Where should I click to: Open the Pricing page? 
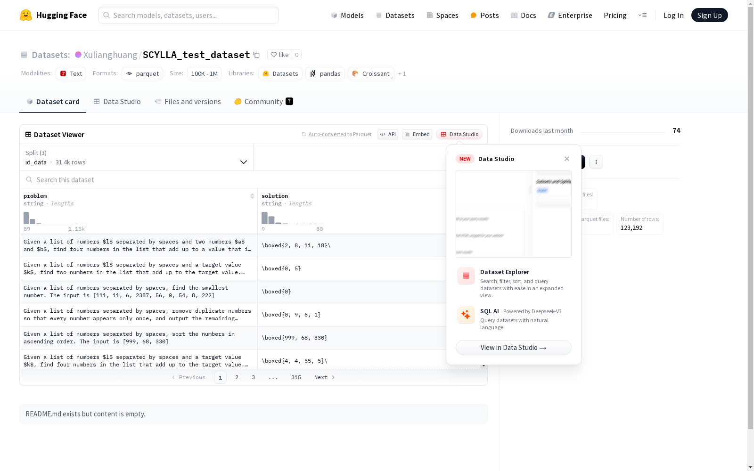point(615,15)
